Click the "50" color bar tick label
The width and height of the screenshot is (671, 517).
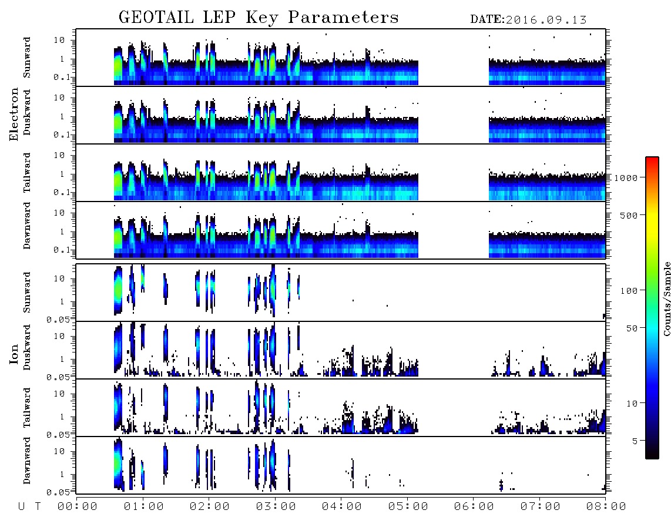pyautogui.click(x=632, y=328)
